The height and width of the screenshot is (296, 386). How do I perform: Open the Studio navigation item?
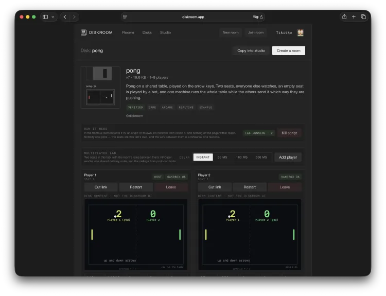click(x=165, y=32)
